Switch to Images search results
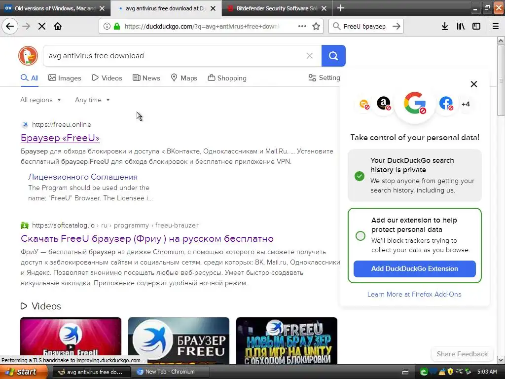Image resolution: width=505 pixels, height=379 pixels. click(x=65, y=78)
